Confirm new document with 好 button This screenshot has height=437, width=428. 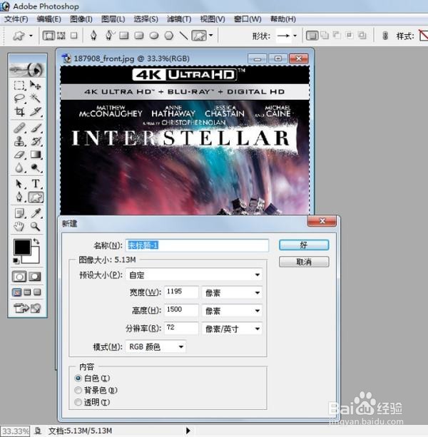(304, 245)
